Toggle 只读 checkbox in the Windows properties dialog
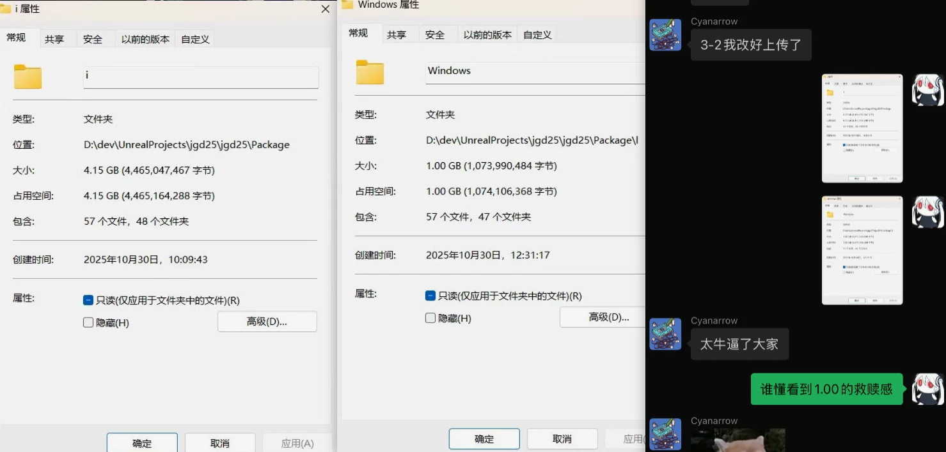Image resolution: width=946 pixels, height=452 pixels. (430, 296)
